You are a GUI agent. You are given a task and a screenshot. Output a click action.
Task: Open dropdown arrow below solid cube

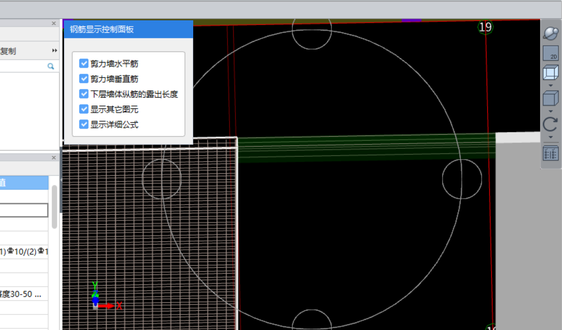coord(551,111)
